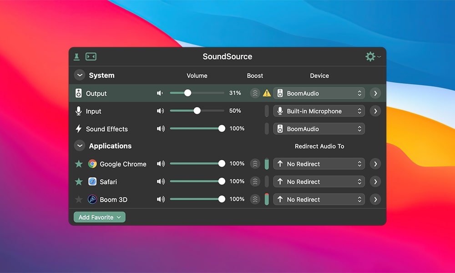Click the Input volume slider
The image size is (455, 273).
(197, 111)
